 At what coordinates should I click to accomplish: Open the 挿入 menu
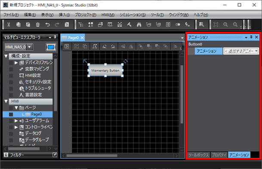[65, 15]
